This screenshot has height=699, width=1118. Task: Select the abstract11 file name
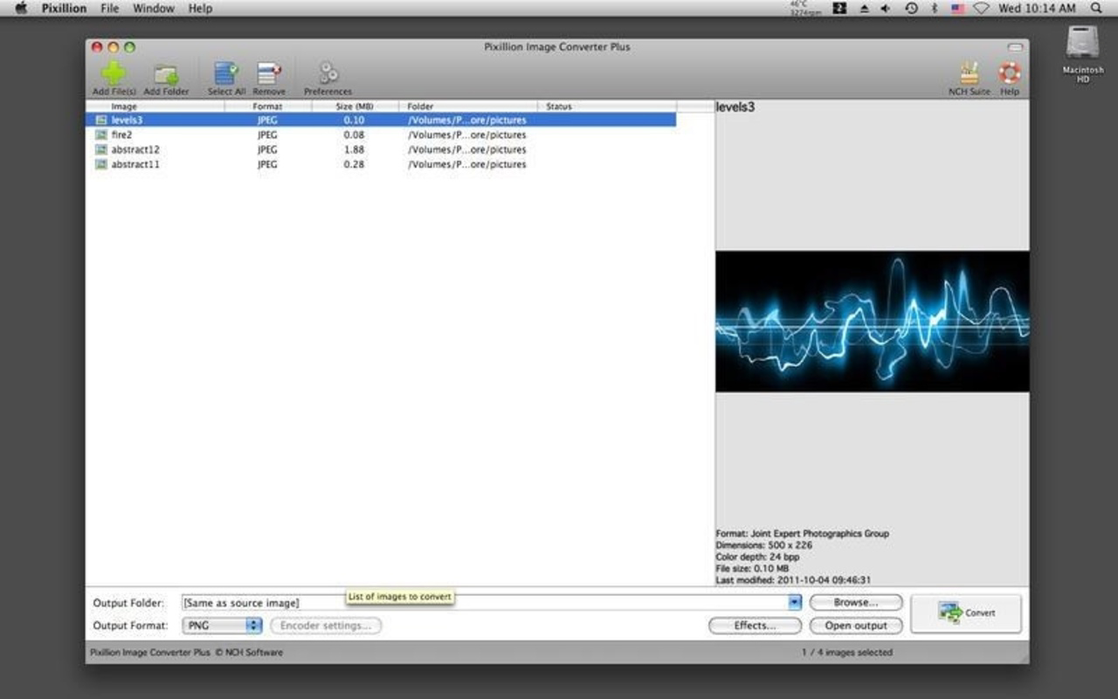tap(135, 164)
